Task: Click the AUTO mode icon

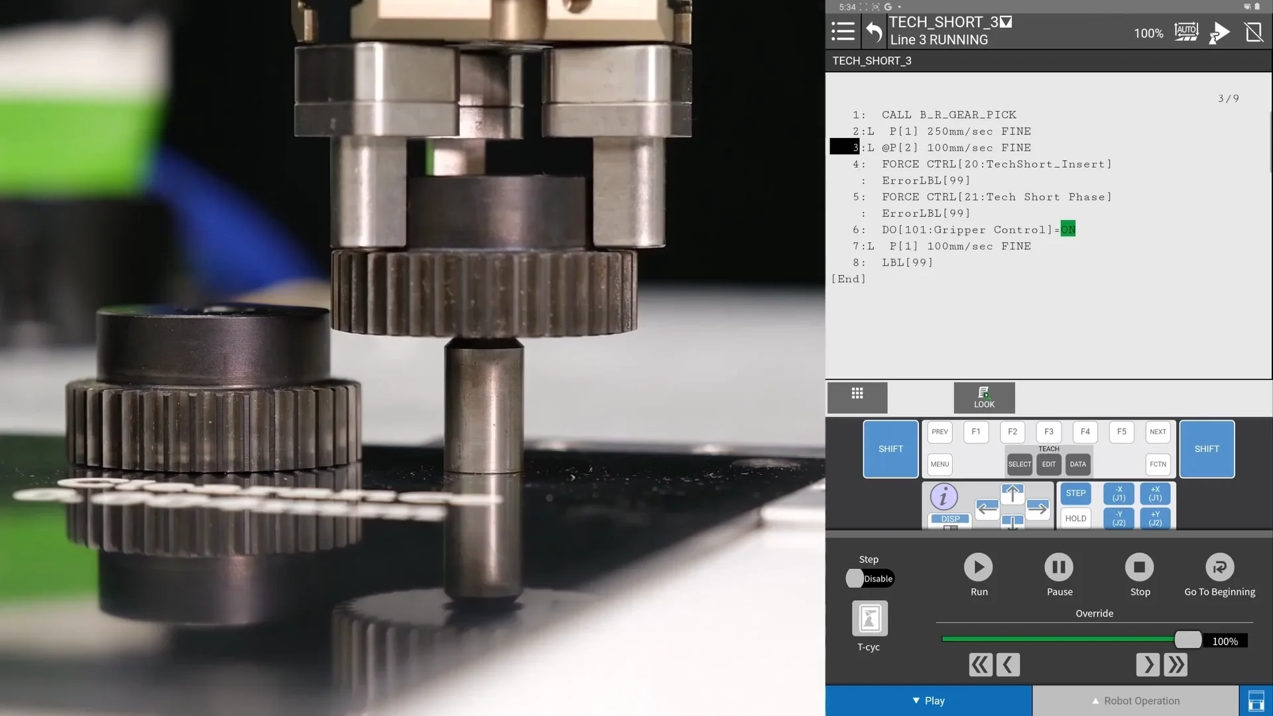Action: point(1186,31)
